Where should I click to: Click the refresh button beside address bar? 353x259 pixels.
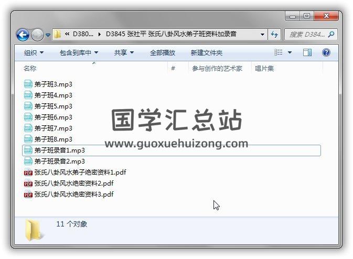[x=275, y=35]
